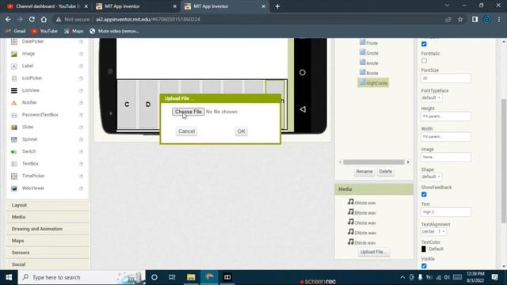The height and width of the screenshot is (285, 507).
Task: Expand the Social palette section
Action: (48, 264)
